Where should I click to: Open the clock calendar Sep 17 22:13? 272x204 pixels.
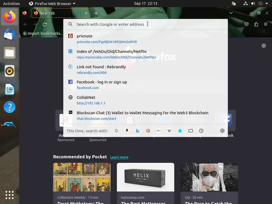point(146,3)
